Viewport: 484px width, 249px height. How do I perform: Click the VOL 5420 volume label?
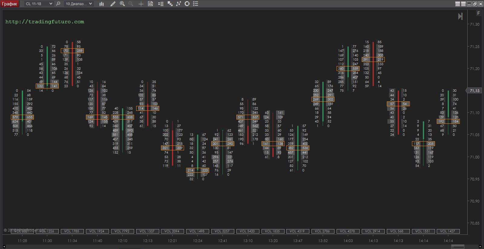(247, 231)
